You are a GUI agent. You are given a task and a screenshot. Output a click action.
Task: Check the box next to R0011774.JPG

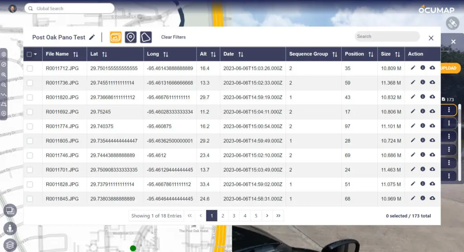(30, 126)
